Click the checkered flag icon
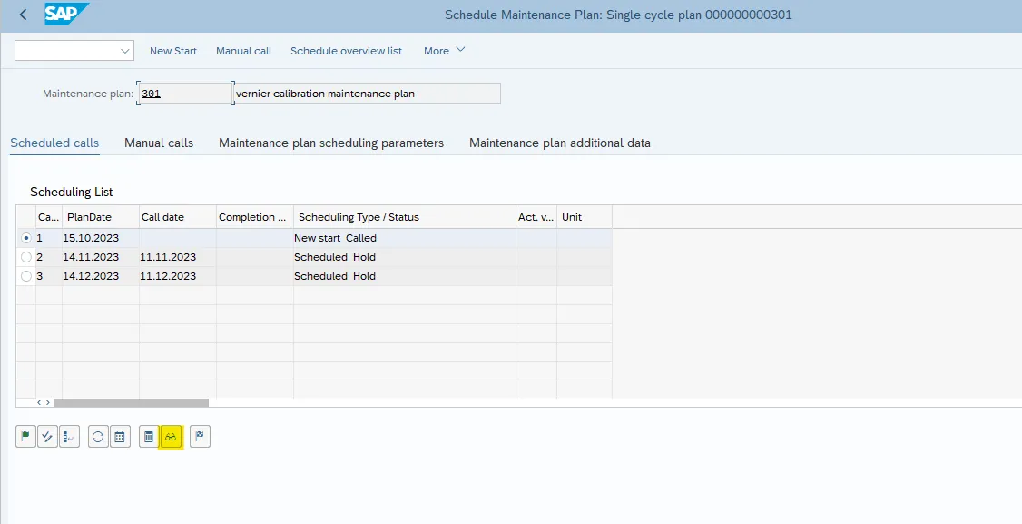 coord(200,437)
